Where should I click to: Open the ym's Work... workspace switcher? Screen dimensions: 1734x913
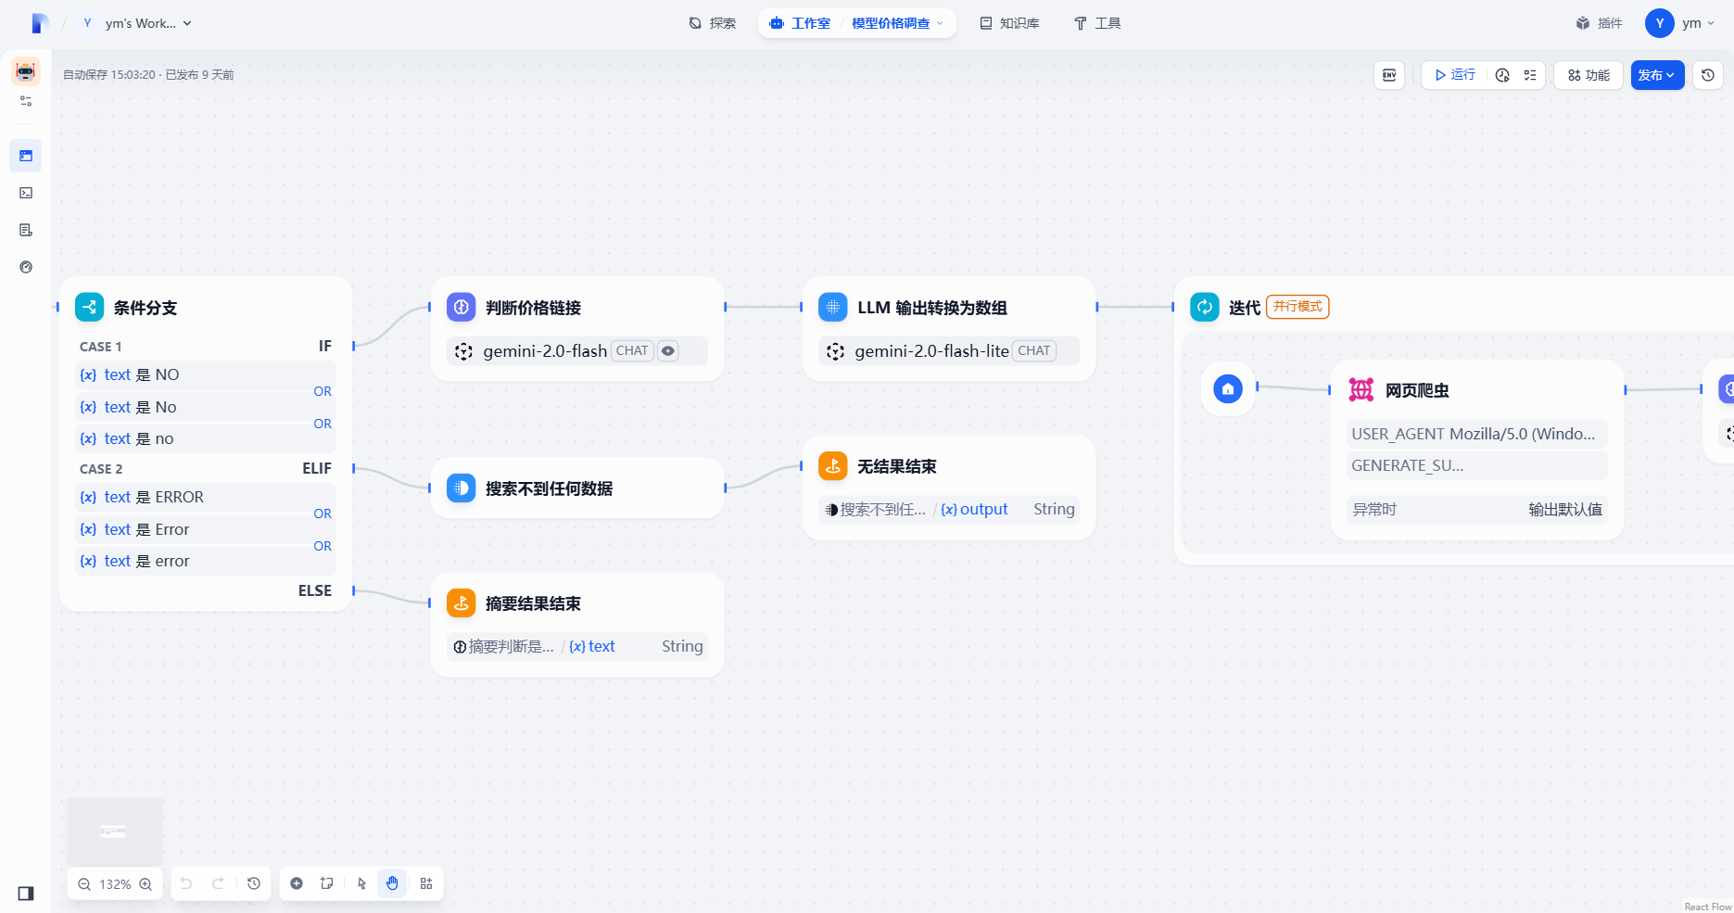tap(139, 23)
